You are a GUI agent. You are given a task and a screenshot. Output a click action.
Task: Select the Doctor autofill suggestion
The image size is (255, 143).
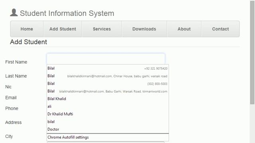(x=108, y=129)
